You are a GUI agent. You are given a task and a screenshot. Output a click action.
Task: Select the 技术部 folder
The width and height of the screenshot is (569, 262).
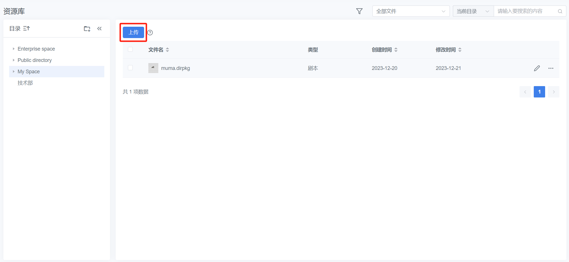(x=25, y=83)
